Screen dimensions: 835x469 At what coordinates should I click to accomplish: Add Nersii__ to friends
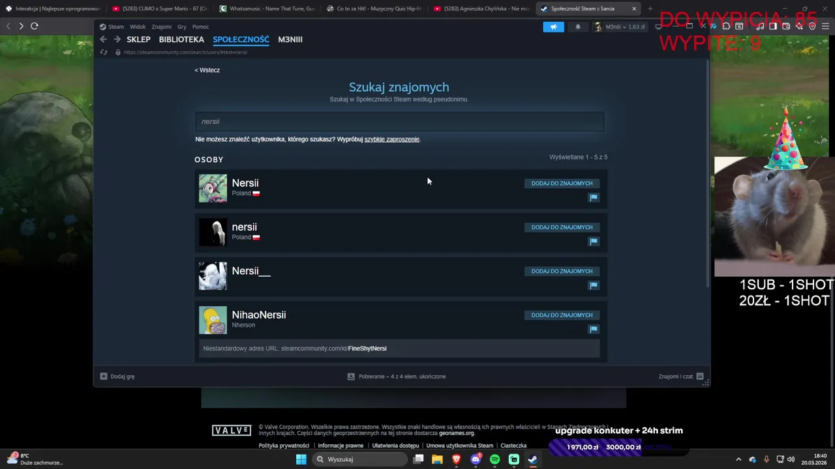point(562,271)
